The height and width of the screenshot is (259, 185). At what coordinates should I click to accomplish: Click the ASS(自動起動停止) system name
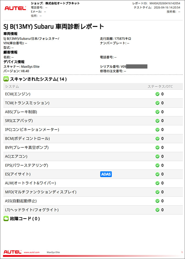[x=21, y=201]
